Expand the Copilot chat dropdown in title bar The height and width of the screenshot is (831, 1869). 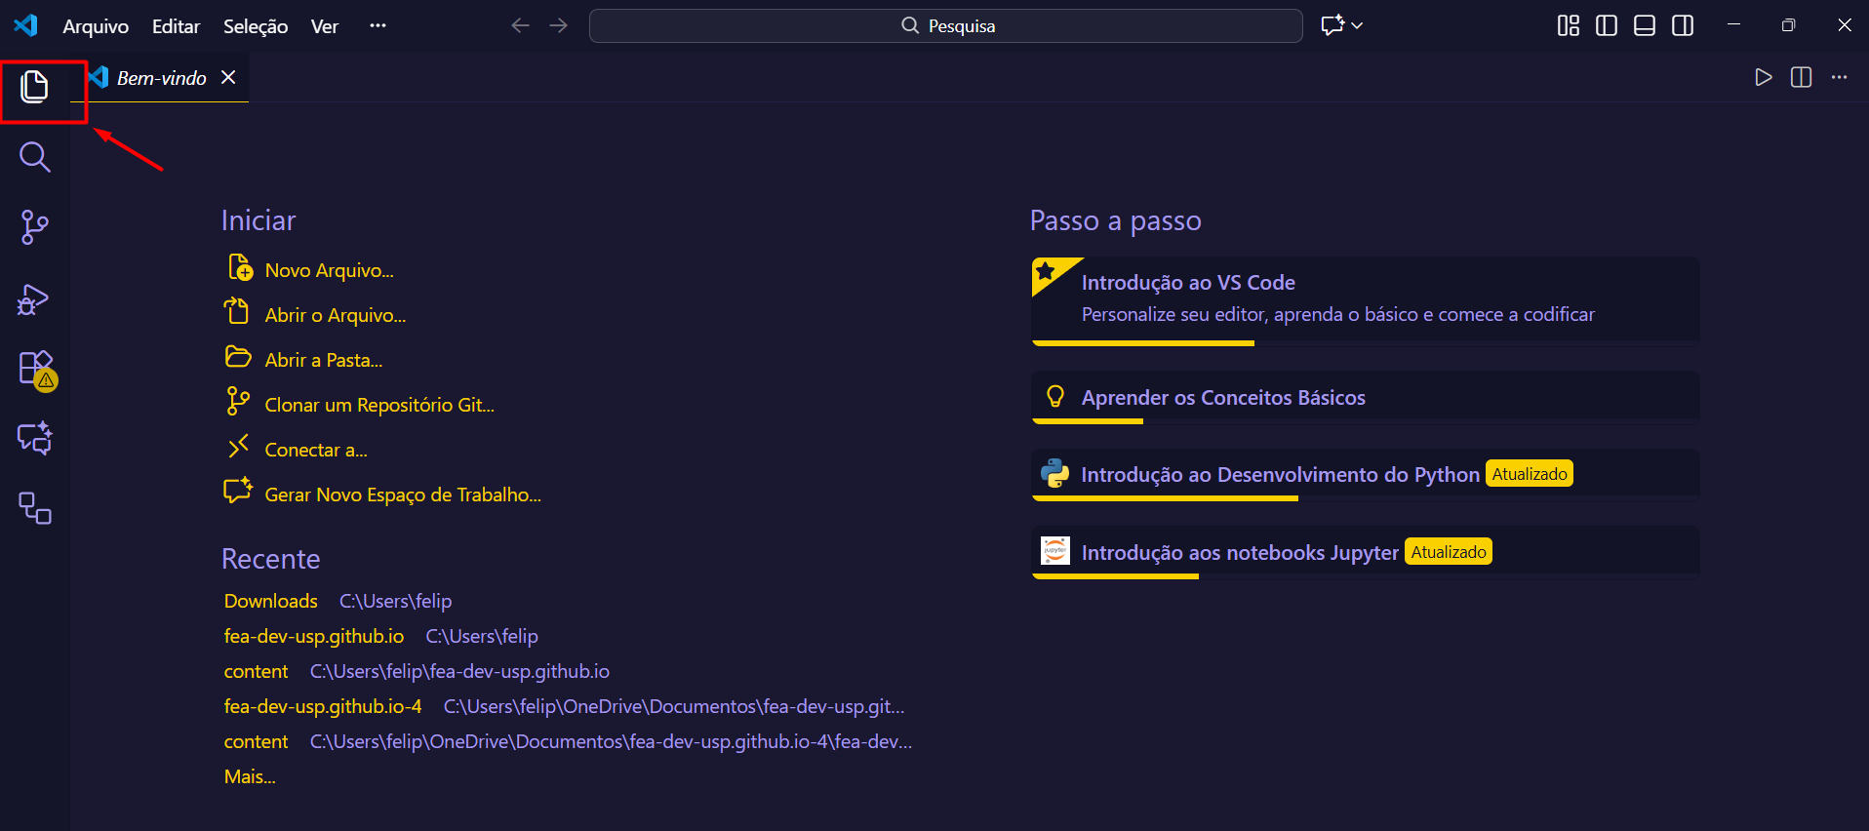click(x=1357, y=26)
